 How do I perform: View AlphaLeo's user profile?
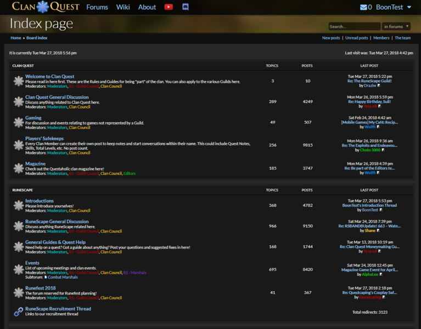point(370,274)
